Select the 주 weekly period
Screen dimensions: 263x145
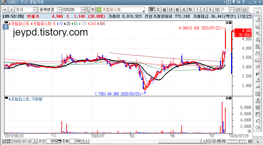[158, 10]
